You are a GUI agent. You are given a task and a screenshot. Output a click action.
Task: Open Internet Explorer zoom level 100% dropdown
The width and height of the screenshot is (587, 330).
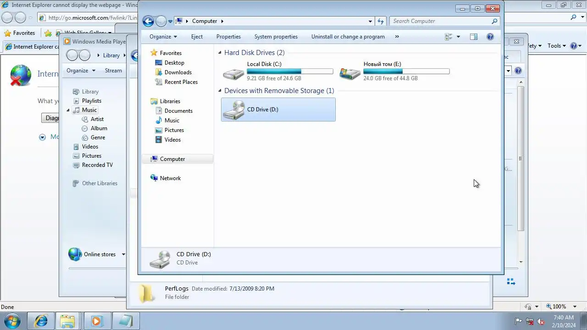[576, 307]
